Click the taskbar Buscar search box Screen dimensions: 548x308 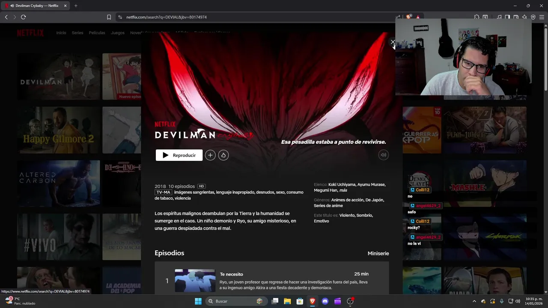[235, 301]
